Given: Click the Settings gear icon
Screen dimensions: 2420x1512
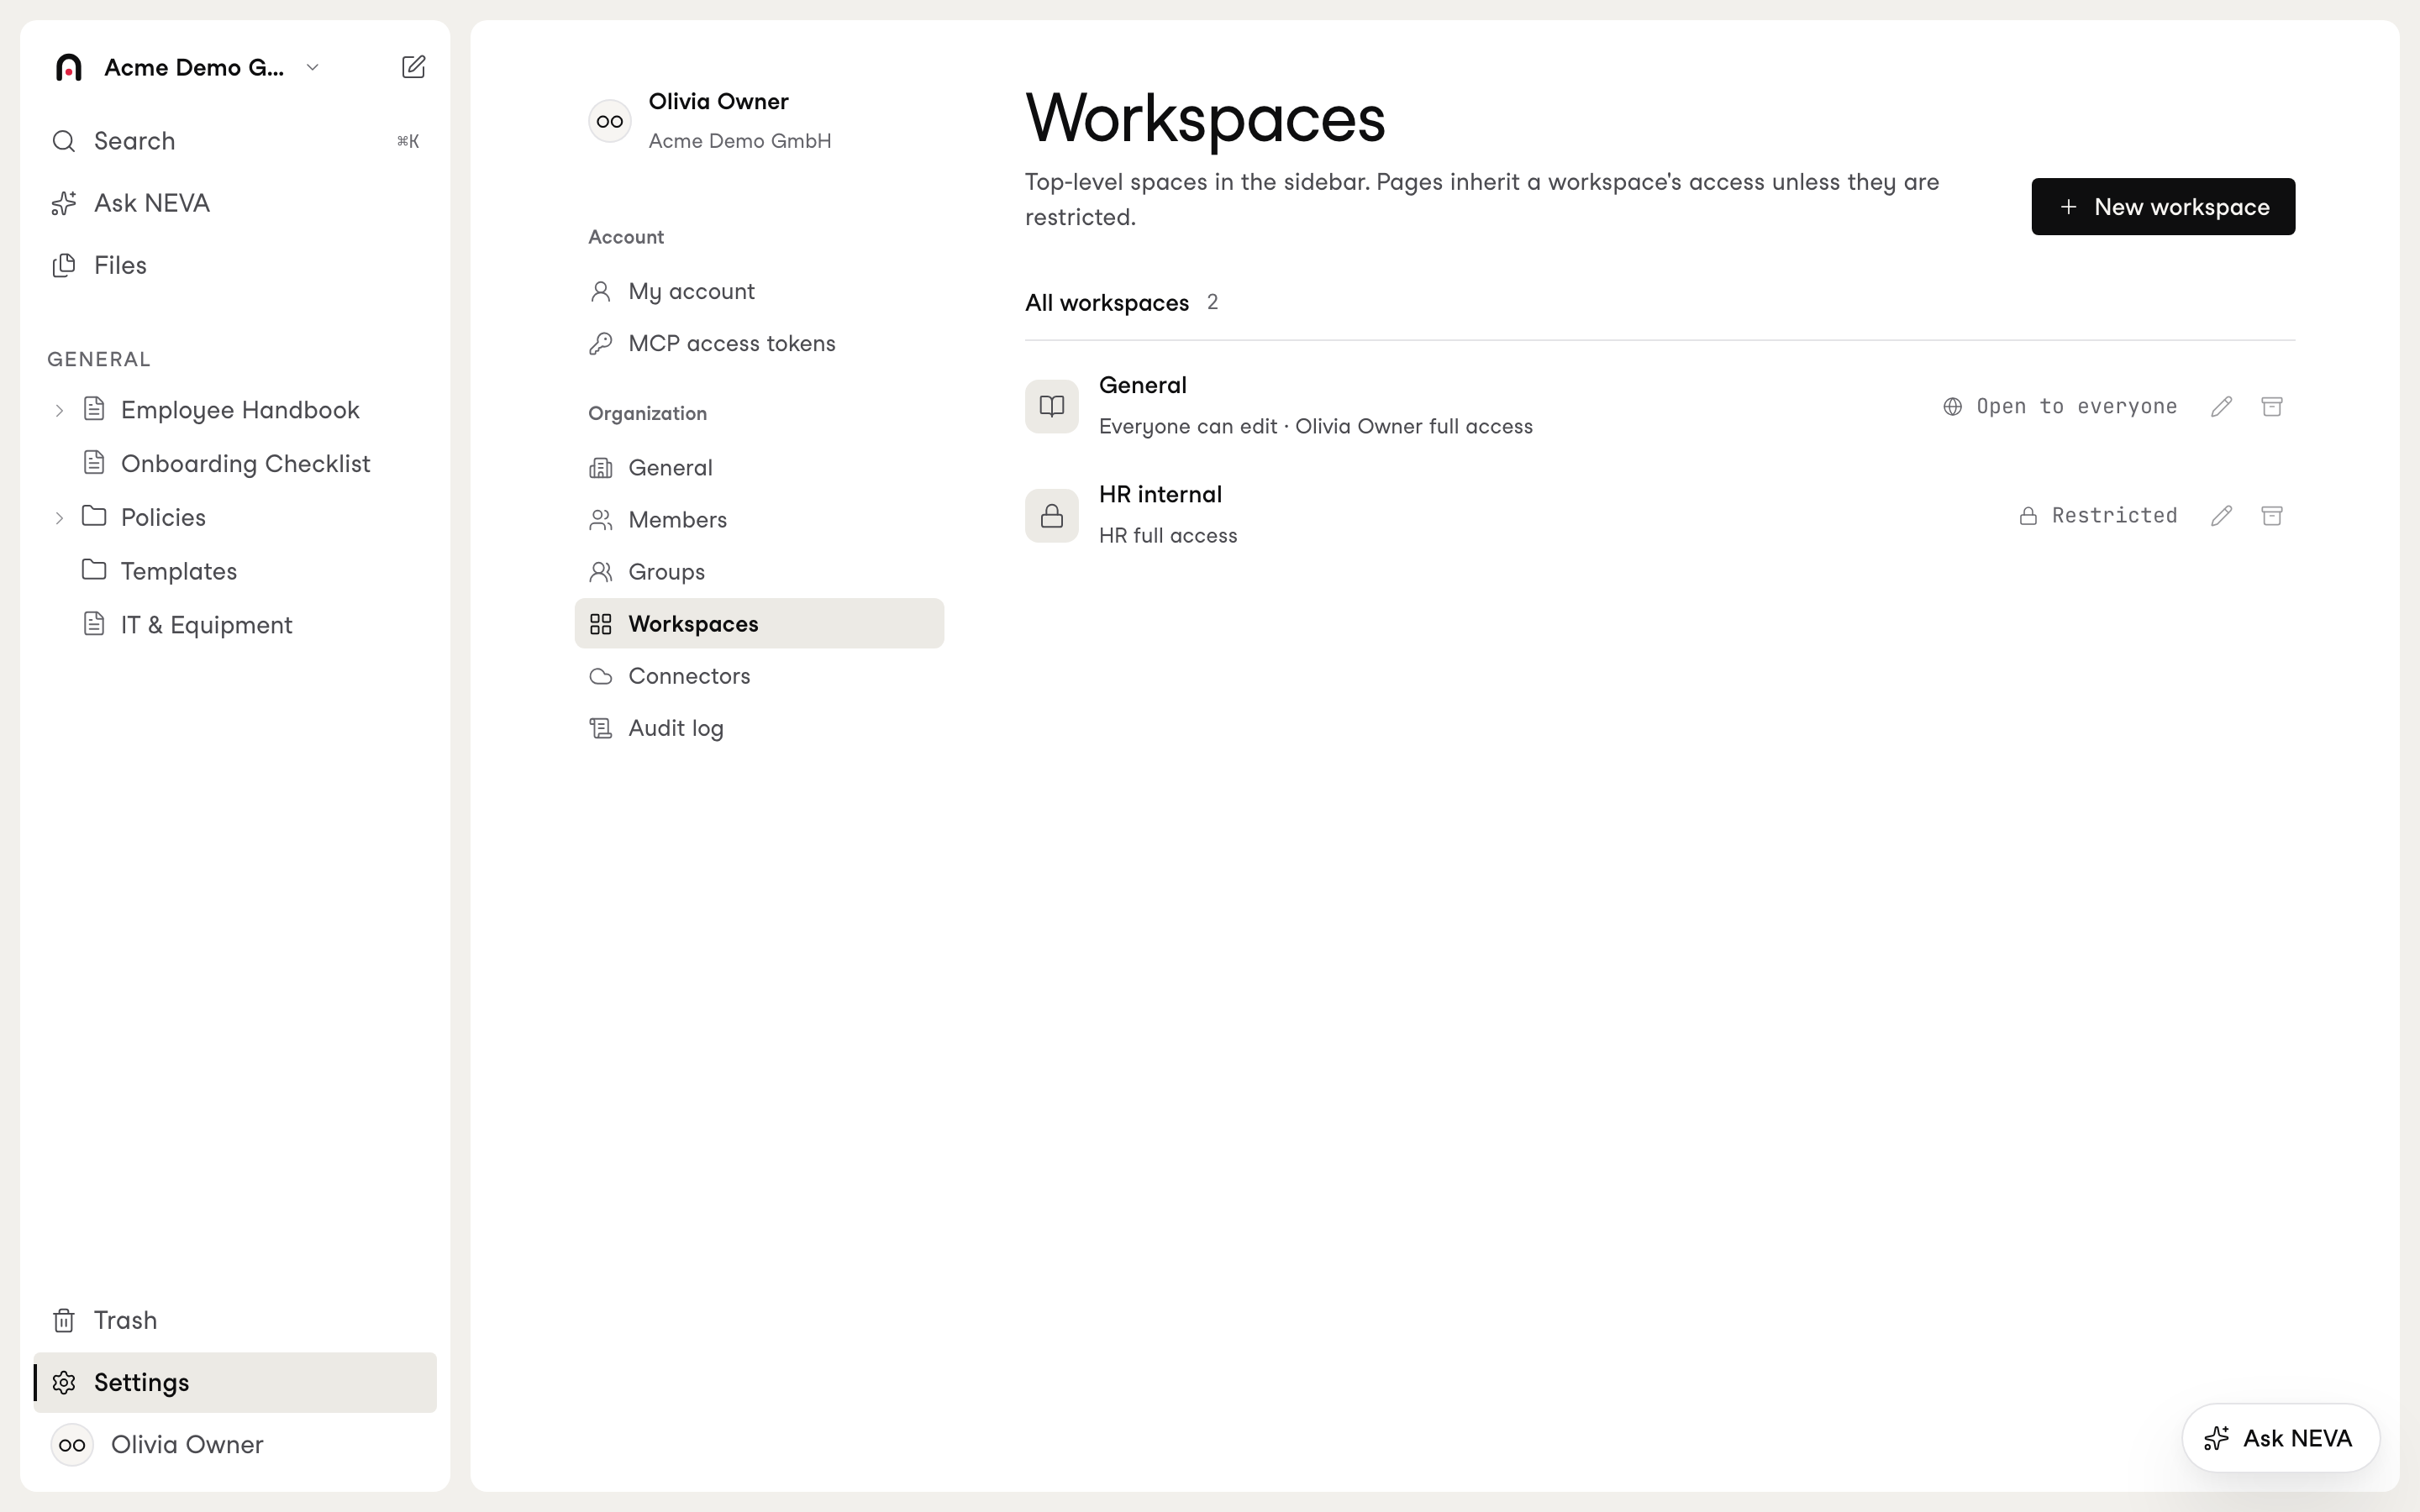Looking at the screenshot, I should [64, 1382].
